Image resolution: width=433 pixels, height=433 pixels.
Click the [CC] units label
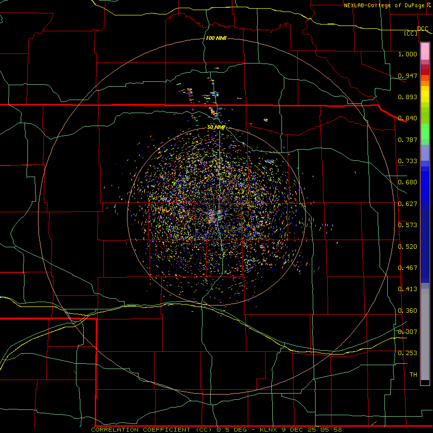tap(411, 34)
